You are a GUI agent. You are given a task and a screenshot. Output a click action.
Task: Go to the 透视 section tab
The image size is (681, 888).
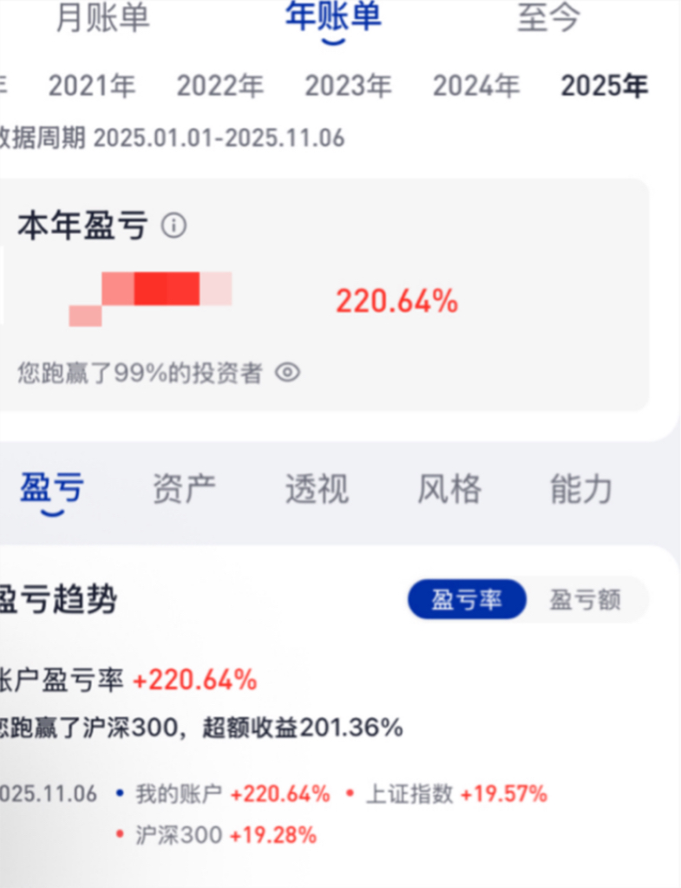pyautogui.click(x=317, y=490)
